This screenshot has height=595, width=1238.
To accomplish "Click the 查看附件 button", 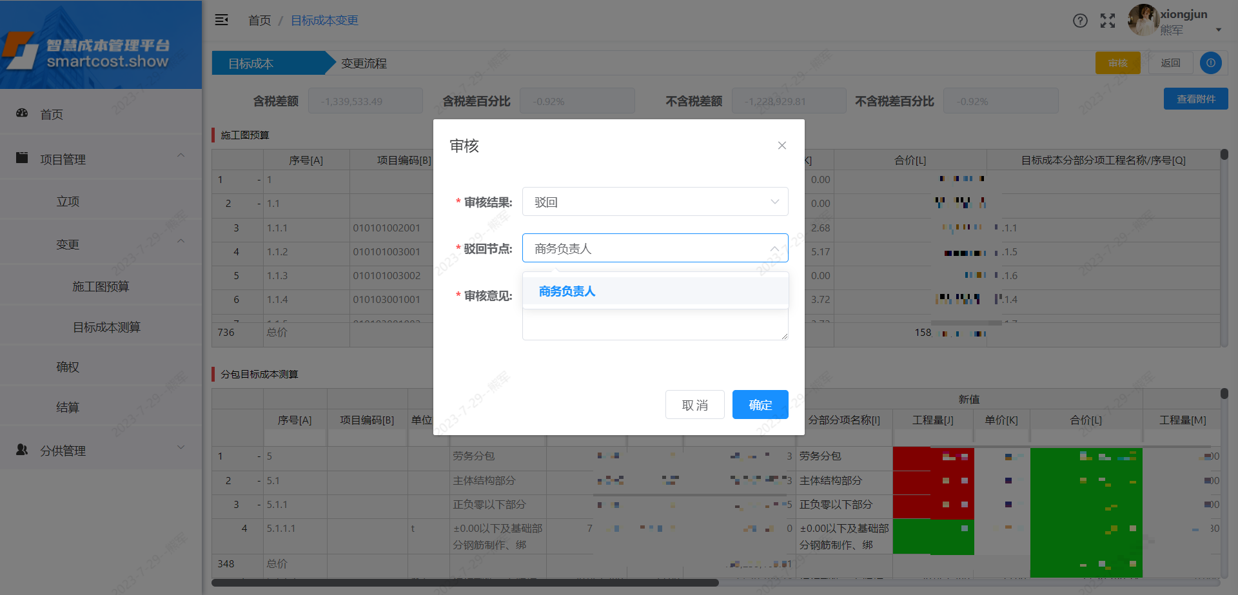I will [x=1195, y=98].
